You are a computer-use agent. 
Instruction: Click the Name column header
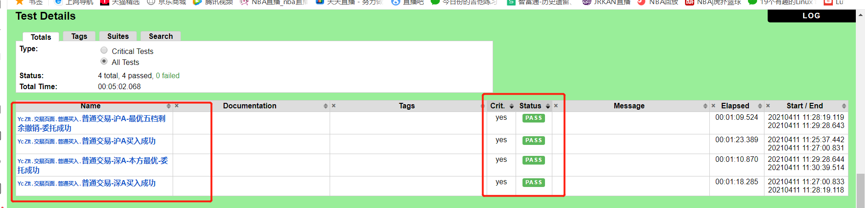(x=90, y=106)
